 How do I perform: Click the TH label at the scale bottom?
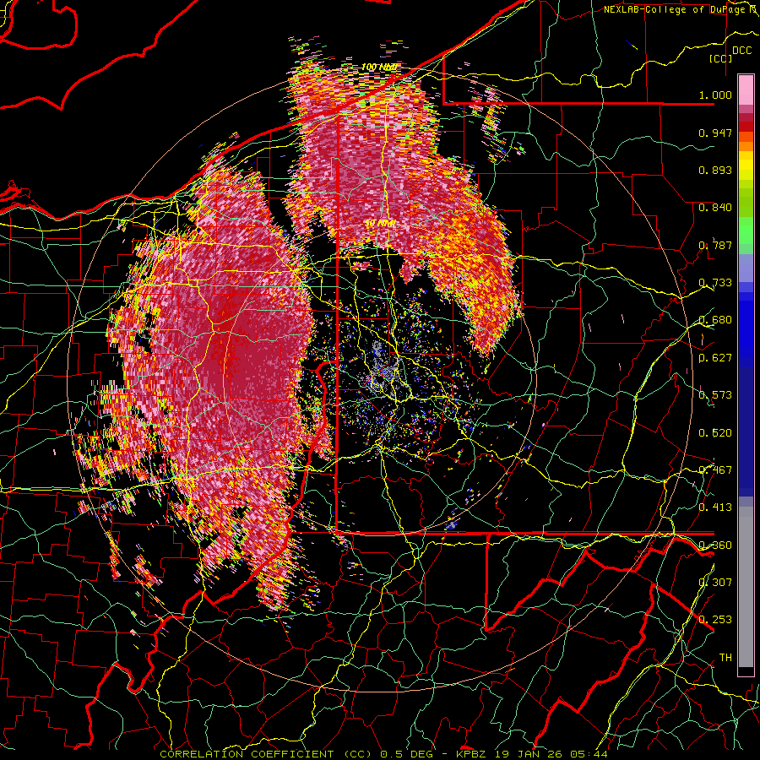pos(725,658)
